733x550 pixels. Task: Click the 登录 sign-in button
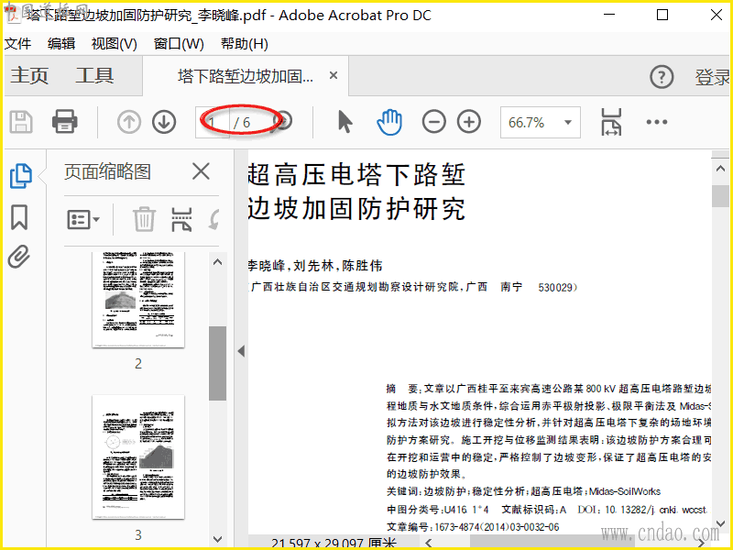click(x=712, y=77)
